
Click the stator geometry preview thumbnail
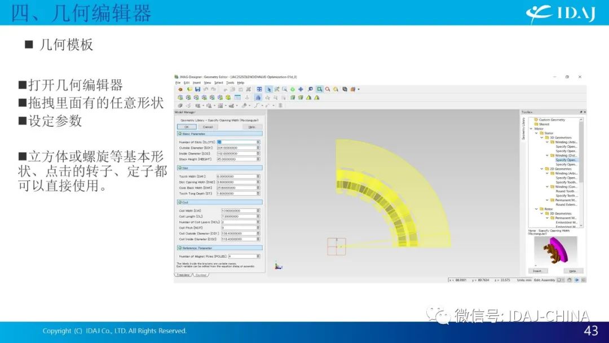click(x=556, y=251)
